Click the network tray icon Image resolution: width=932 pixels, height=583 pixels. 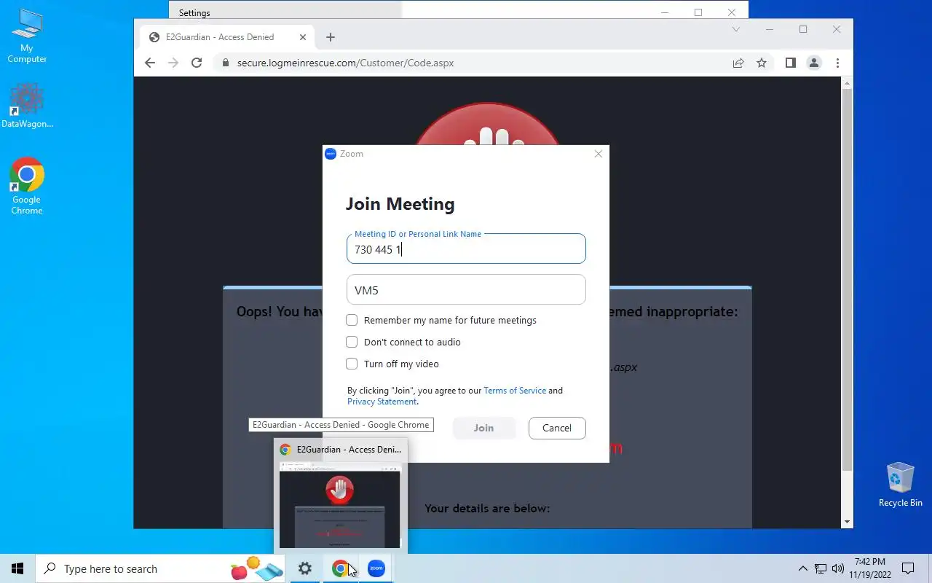click(821, 568)
